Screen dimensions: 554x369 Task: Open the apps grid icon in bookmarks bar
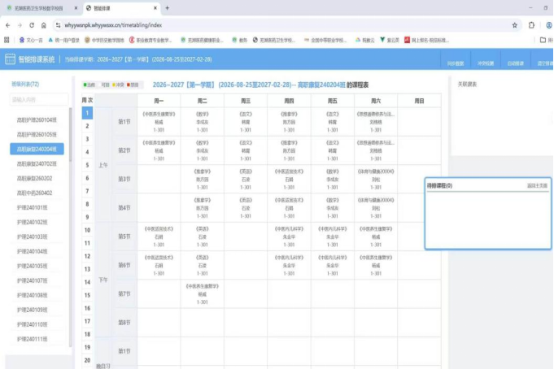point(7,41)
